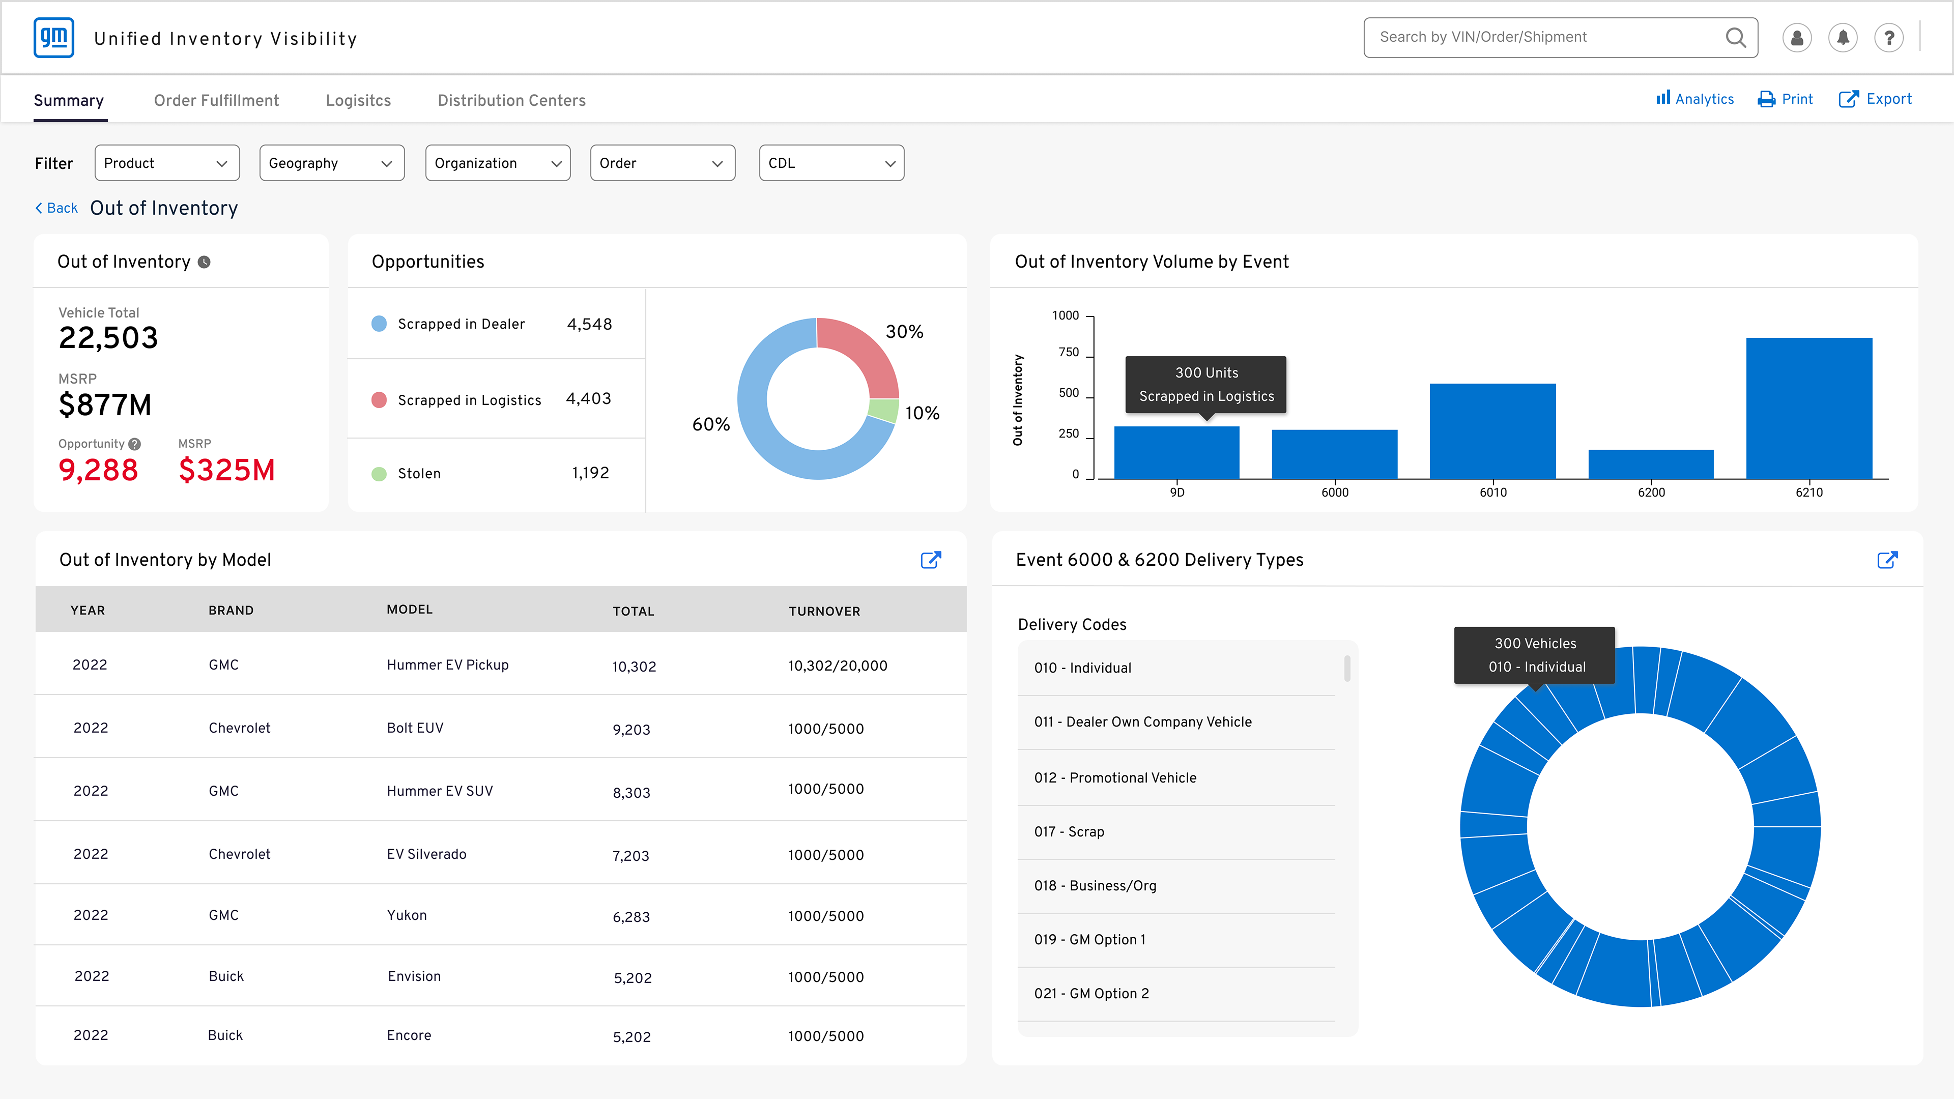The image size is (1954, 1099).
Task: Click the 6210 bar in the chart
Action: pos(1809,408)
